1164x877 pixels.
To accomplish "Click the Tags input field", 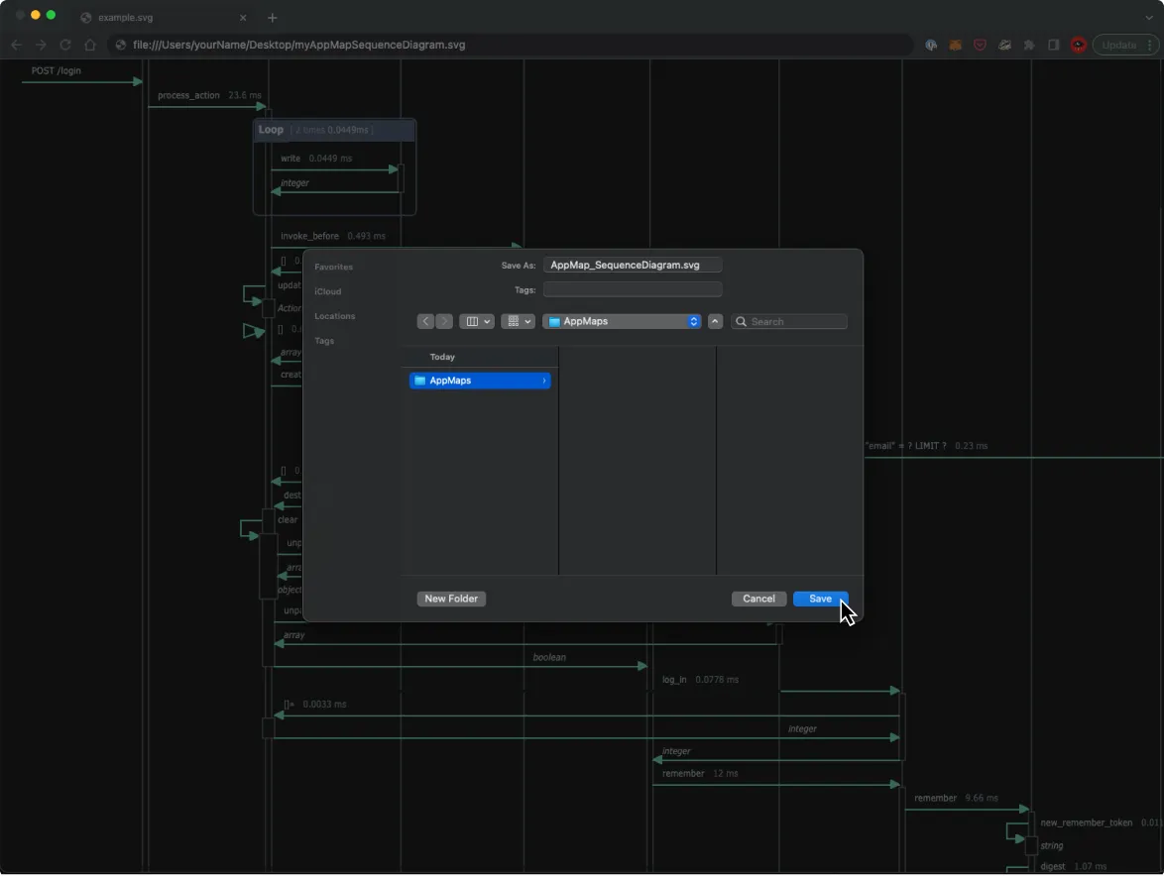I will point(633,289).
